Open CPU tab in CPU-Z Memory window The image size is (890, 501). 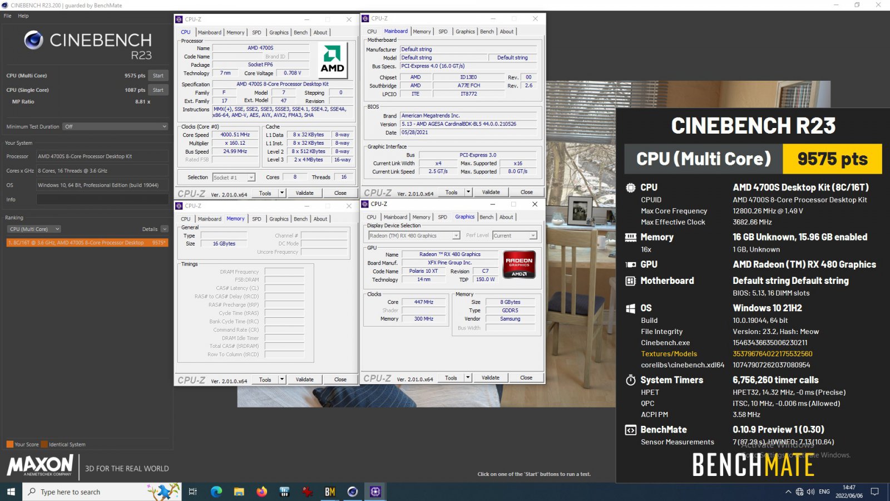[186, 219]
